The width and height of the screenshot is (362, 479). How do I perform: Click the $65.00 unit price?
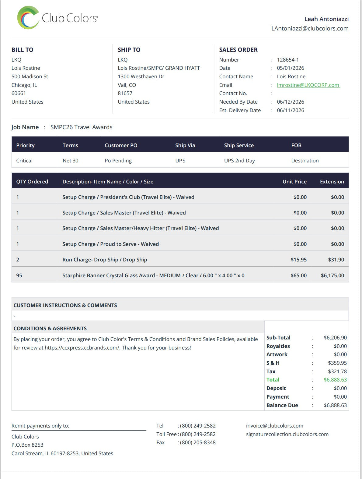(298, 275)
